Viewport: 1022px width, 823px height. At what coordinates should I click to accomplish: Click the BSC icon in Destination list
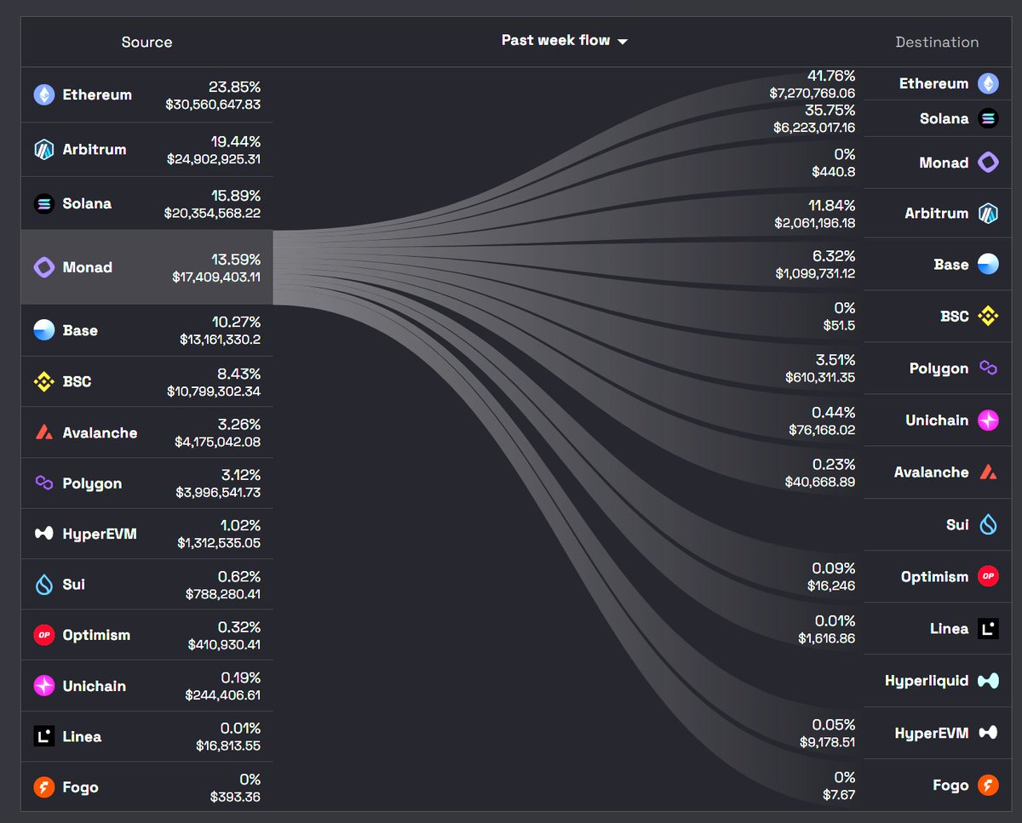[x=988, y=317]
